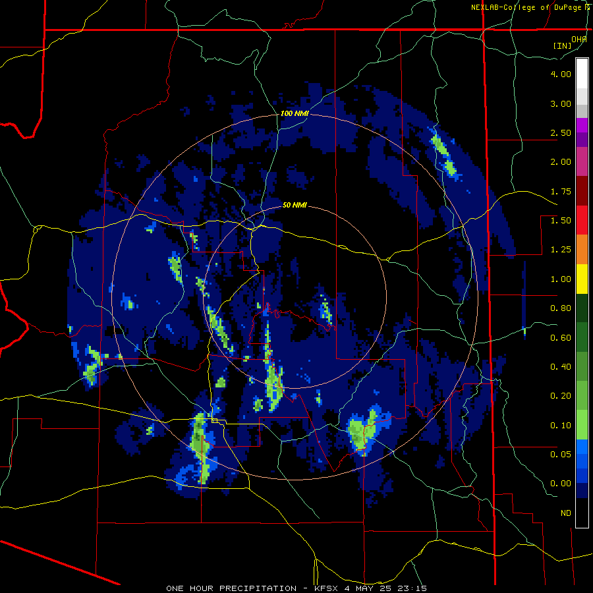This screenshot has width=593, height=593.
Task: Click the pink swatch at the 2.00 label
Action: (582, 161)
